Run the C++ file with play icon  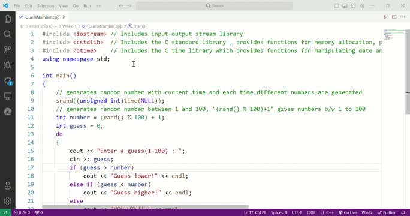click(x=385, y=17)
